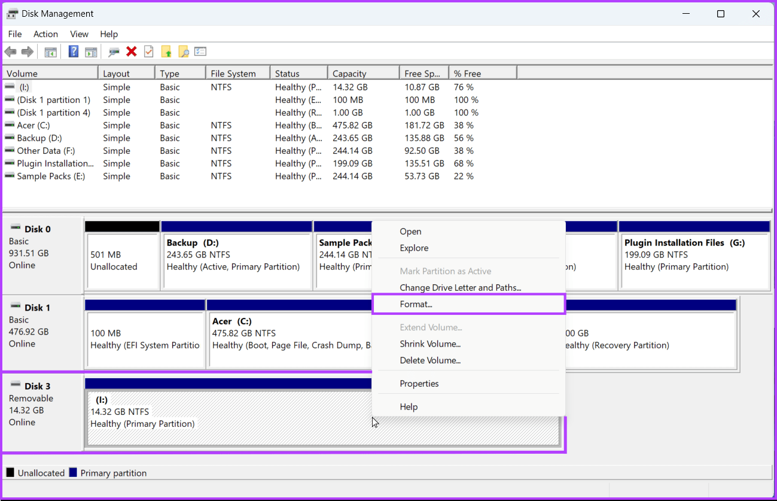Click the blue Help question-mark icon
The height and width of the screenshot is (501, 777).
tap(74, 51)
